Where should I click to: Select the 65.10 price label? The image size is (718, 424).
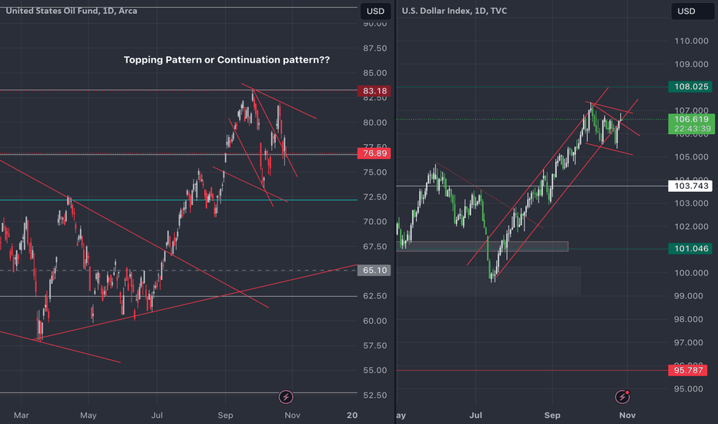[x=374, y=271]
